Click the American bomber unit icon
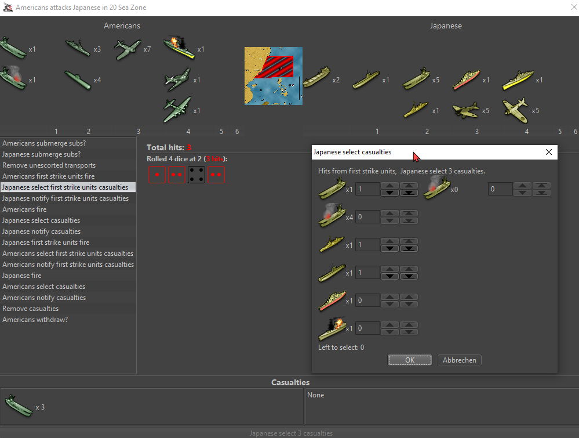 click(x=177, y=110)
